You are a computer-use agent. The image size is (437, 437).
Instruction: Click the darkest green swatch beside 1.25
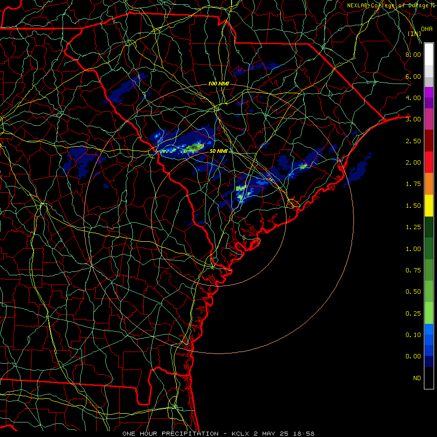click(x=429, y=227)
